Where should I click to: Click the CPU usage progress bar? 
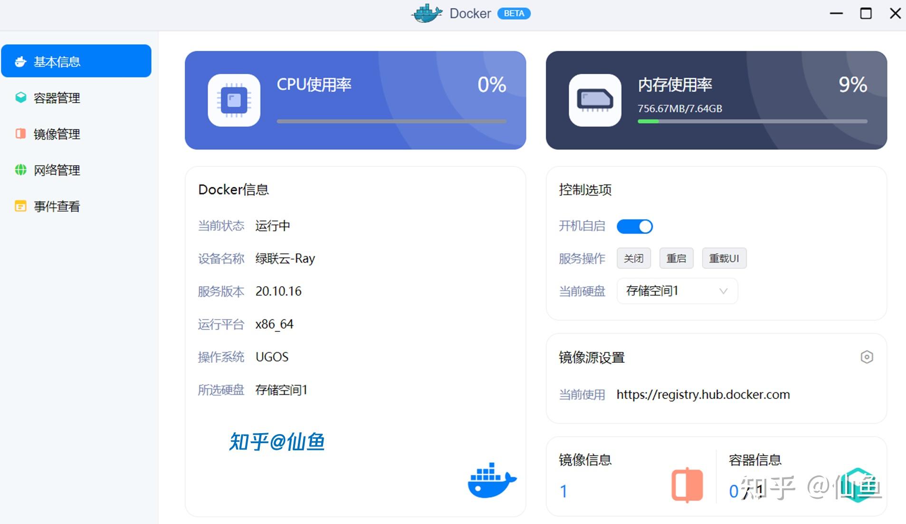click(391, 121)
